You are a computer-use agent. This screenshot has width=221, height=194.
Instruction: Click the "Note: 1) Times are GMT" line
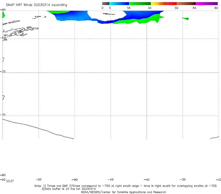pos(125,186)
